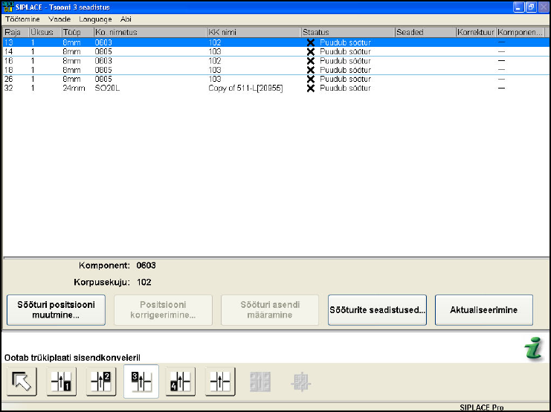The image size is (551, 412).
Task: Click the arrow pointer tool icon
Action: [22, 382]
